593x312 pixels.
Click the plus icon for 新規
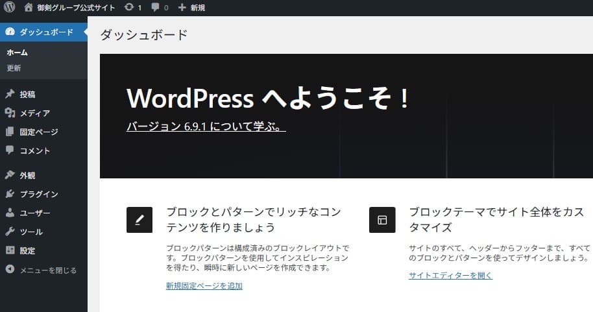click(182, 7)
